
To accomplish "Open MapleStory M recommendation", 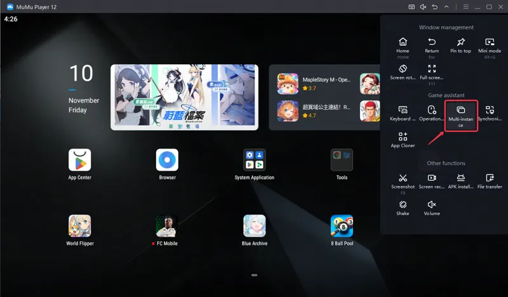I will coord(315,84).
